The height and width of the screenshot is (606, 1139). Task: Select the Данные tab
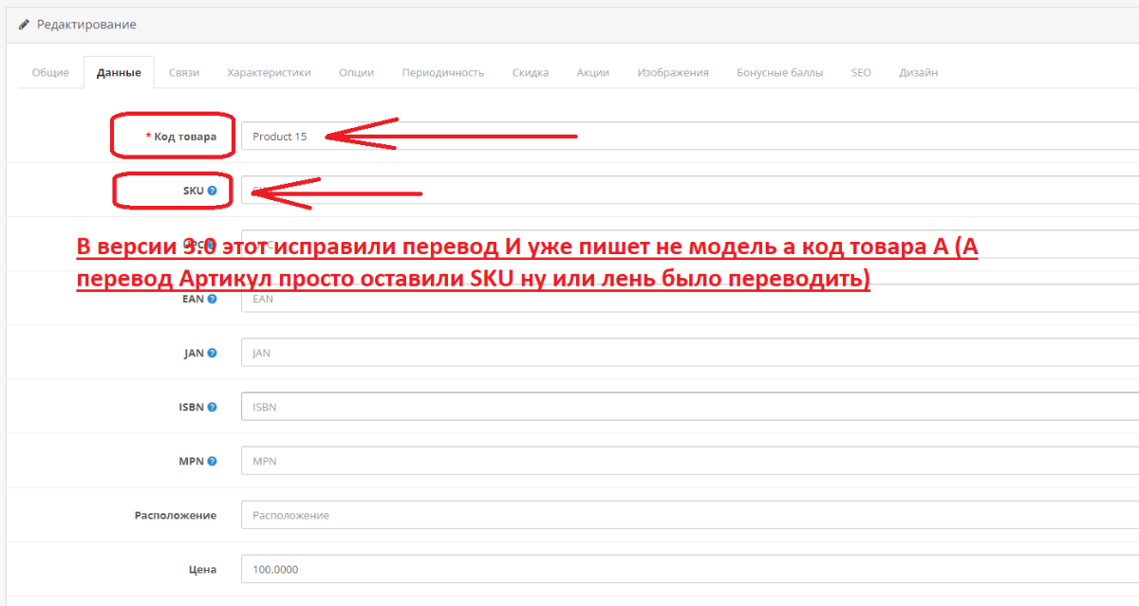point(119,72)
